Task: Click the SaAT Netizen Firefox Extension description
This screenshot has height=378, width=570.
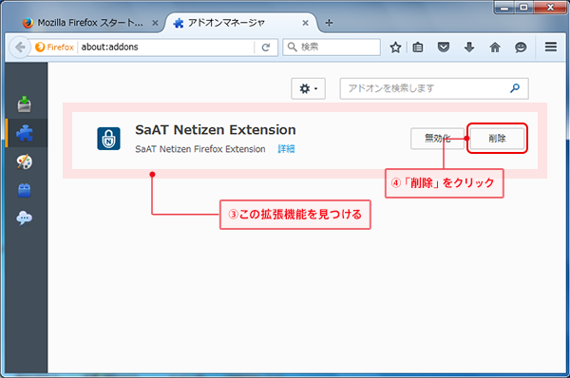Action: click(200, 149)
